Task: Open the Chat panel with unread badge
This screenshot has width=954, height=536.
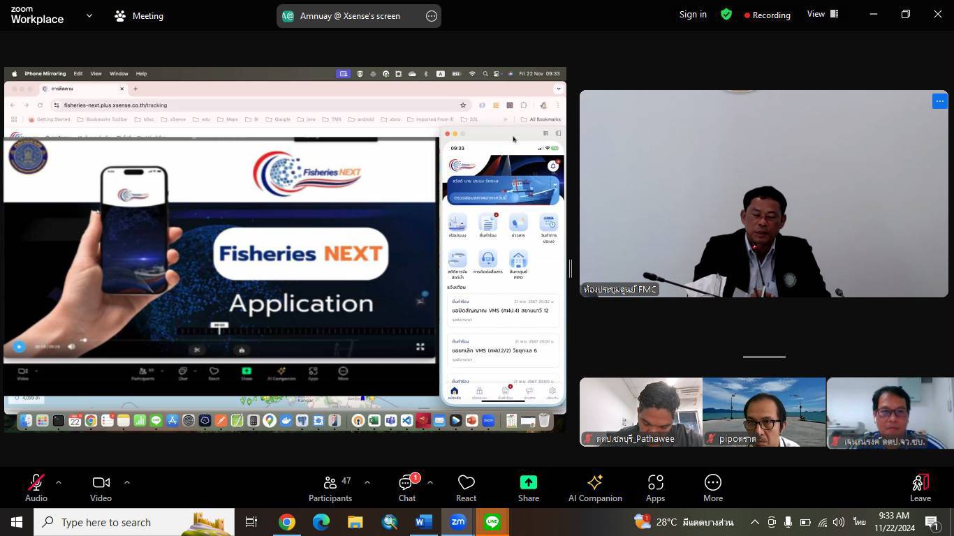Action: coord(407,488)
